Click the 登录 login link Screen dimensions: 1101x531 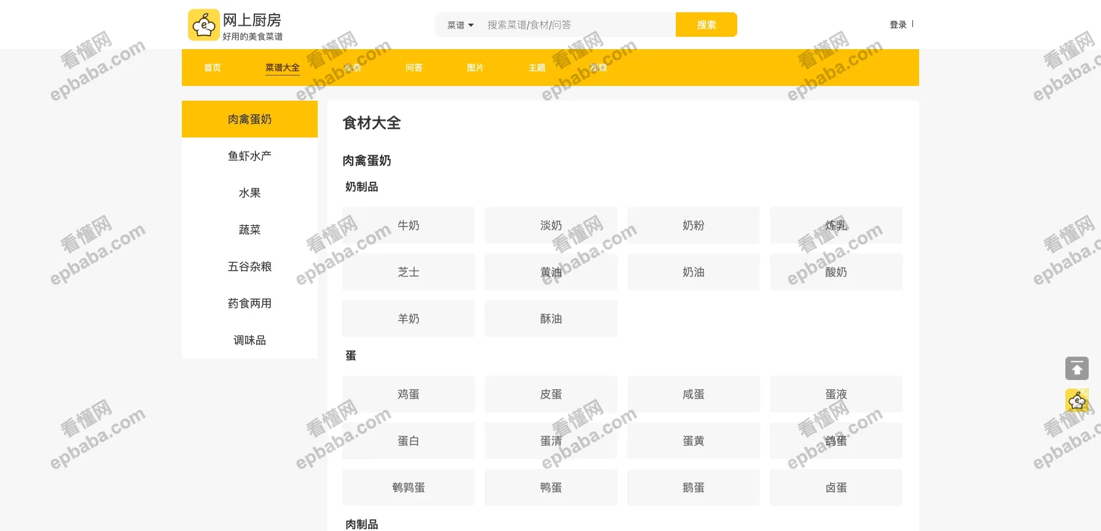[x=898, y=25]
